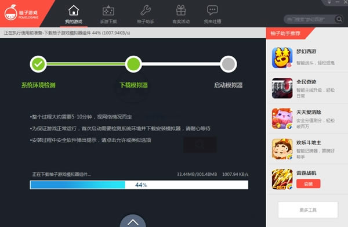Screen dimensions: 348x227
Task: Click the 5-10分钟 duration note line
Action: pos(81,117)
